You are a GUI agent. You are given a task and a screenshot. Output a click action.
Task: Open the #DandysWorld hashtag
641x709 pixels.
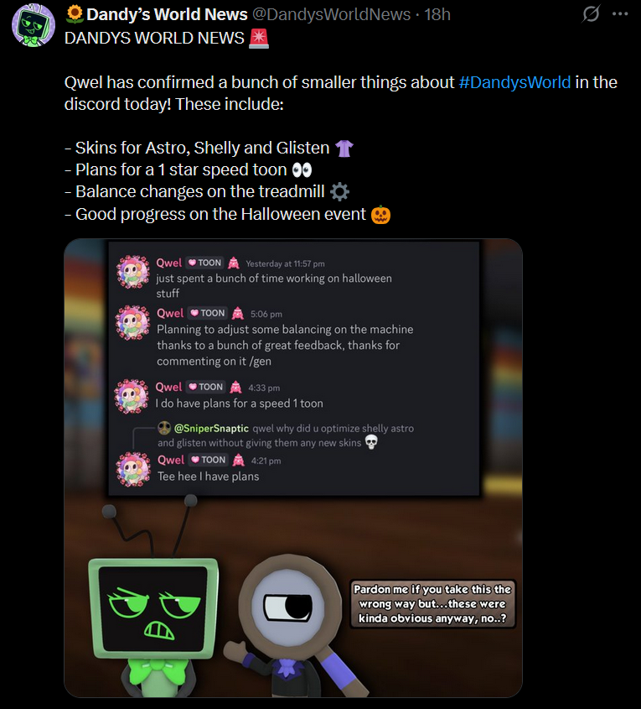point(514,82)
